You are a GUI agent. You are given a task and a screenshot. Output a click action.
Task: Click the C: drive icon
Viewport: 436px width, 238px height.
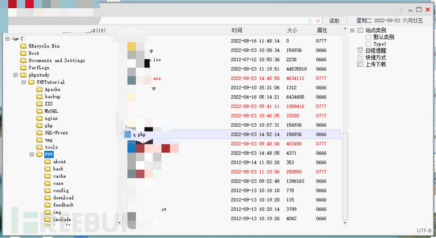(15, 39)
